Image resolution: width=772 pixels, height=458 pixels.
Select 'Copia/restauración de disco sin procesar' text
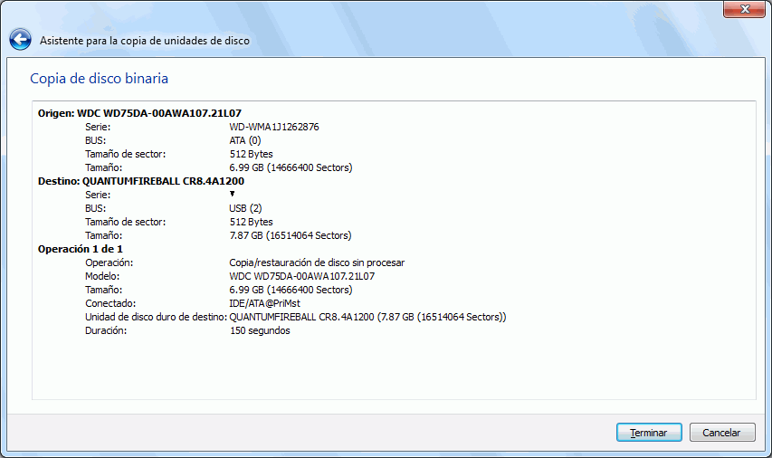click(317, 262)
